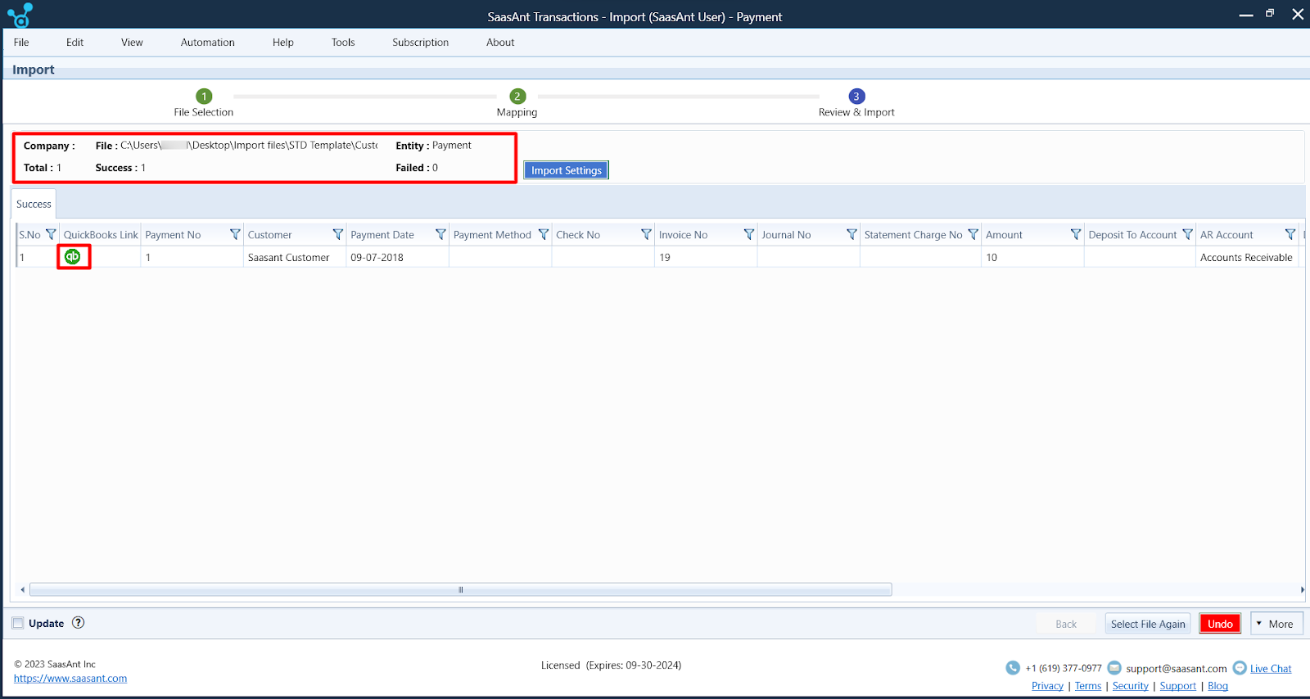Filter the Journal No column
Viewport: 1310px width, 699px height.
click(851, 234)
